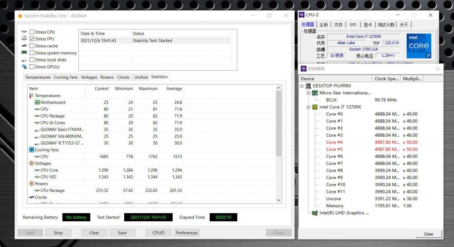Screen dimensions: 454x247
Task: Click the statistics list scrollbar down arrow
Action: [279, 200]
